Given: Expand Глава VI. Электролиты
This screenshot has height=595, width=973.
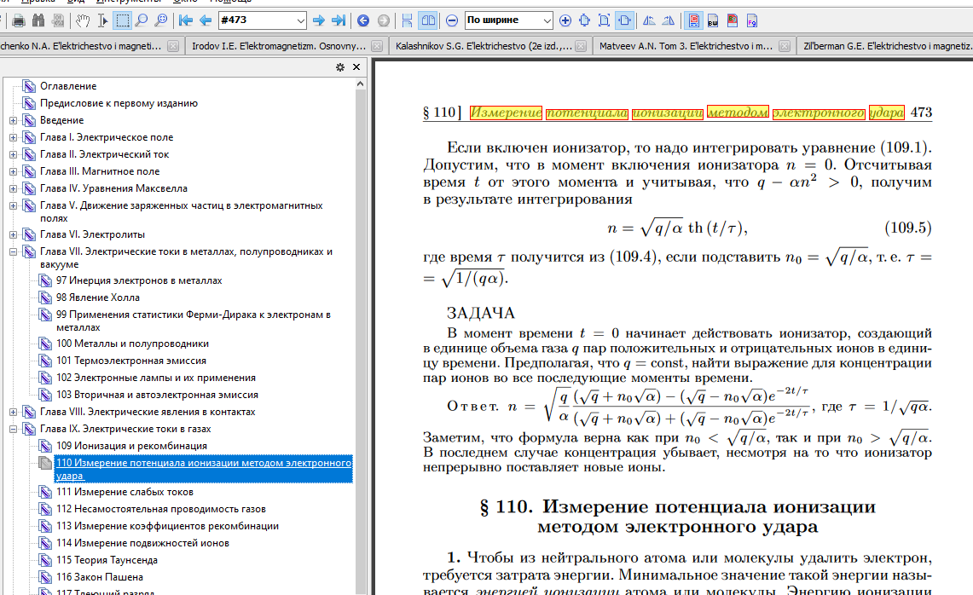Looking at the screenshot, I should pos(13,234).
